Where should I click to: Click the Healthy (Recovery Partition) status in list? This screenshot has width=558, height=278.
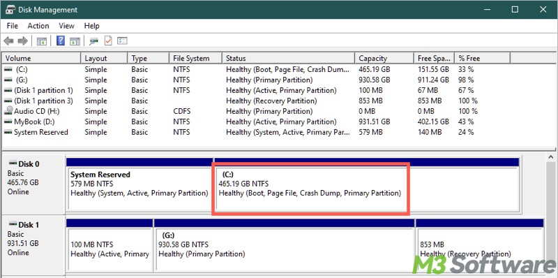(271, 101)
